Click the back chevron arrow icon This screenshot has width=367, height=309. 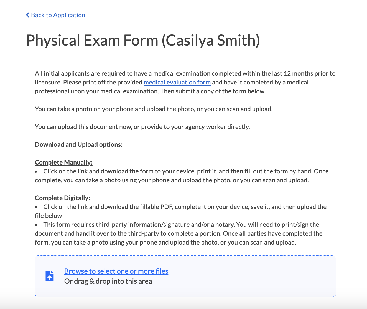tap(28, 15)
